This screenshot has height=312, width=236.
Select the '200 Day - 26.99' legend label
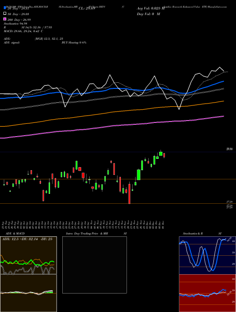click(19, 19)
